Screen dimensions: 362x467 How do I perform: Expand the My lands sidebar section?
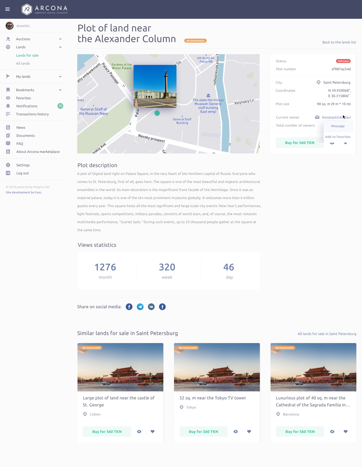click(x=60, y=77)
